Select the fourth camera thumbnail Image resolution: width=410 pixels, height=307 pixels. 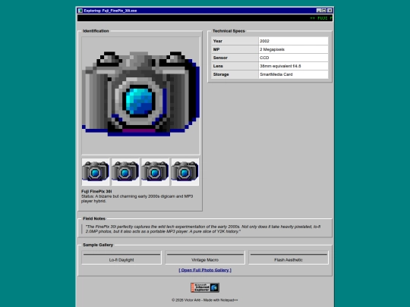coord(184,172)
